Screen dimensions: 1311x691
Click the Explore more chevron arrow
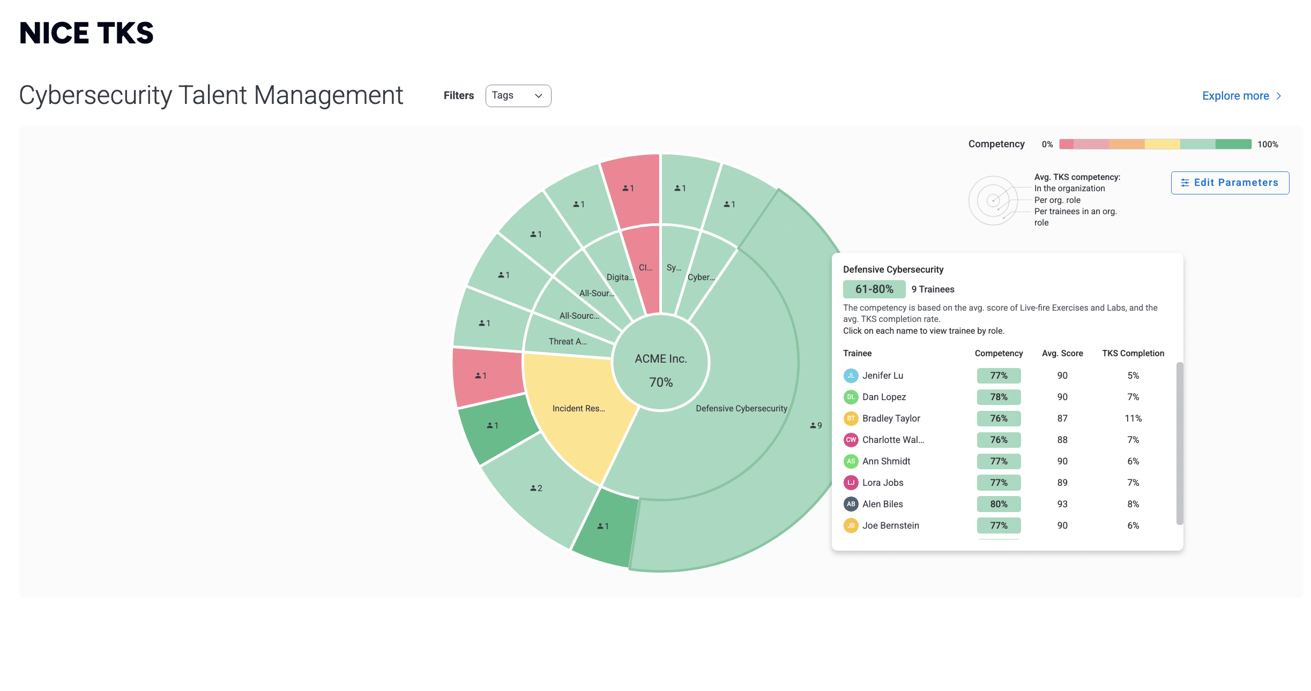pyautogui.click(x=1279, y=96)
